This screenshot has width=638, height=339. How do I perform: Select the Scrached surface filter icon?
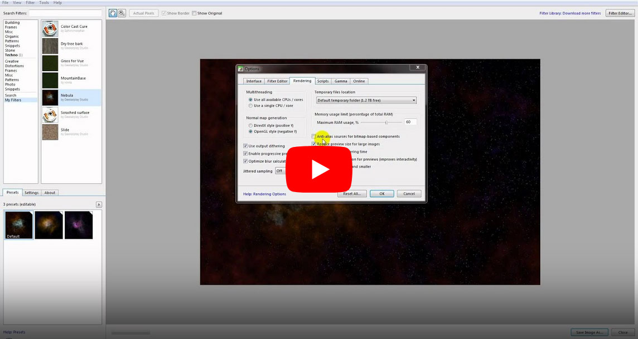[x=50, y=115]
